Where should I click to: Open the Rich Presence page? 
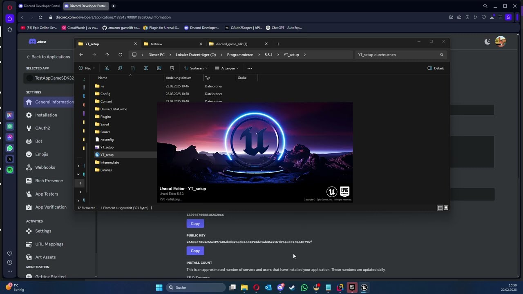[49, 180]
